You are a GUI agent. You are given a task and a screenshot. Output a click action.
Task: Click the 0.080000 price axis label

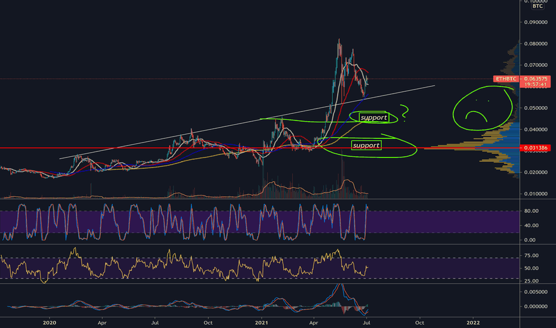536,44
